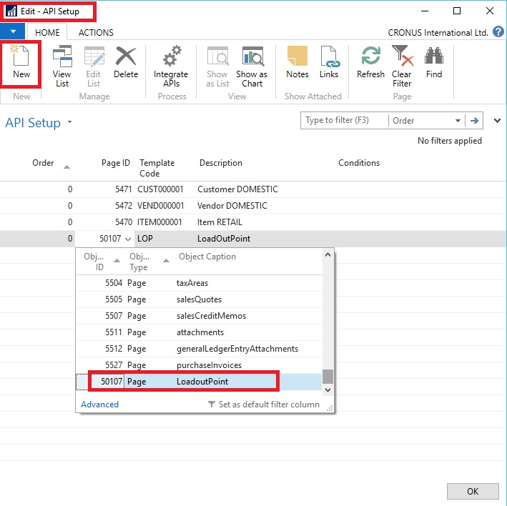
Task: Open the Advanced lookup link
Action: click(99, 405)
